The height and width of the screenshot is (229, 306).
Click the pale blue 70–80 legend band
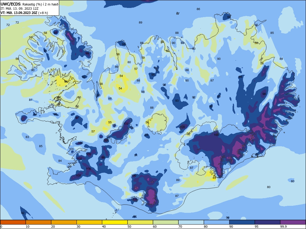191,222
